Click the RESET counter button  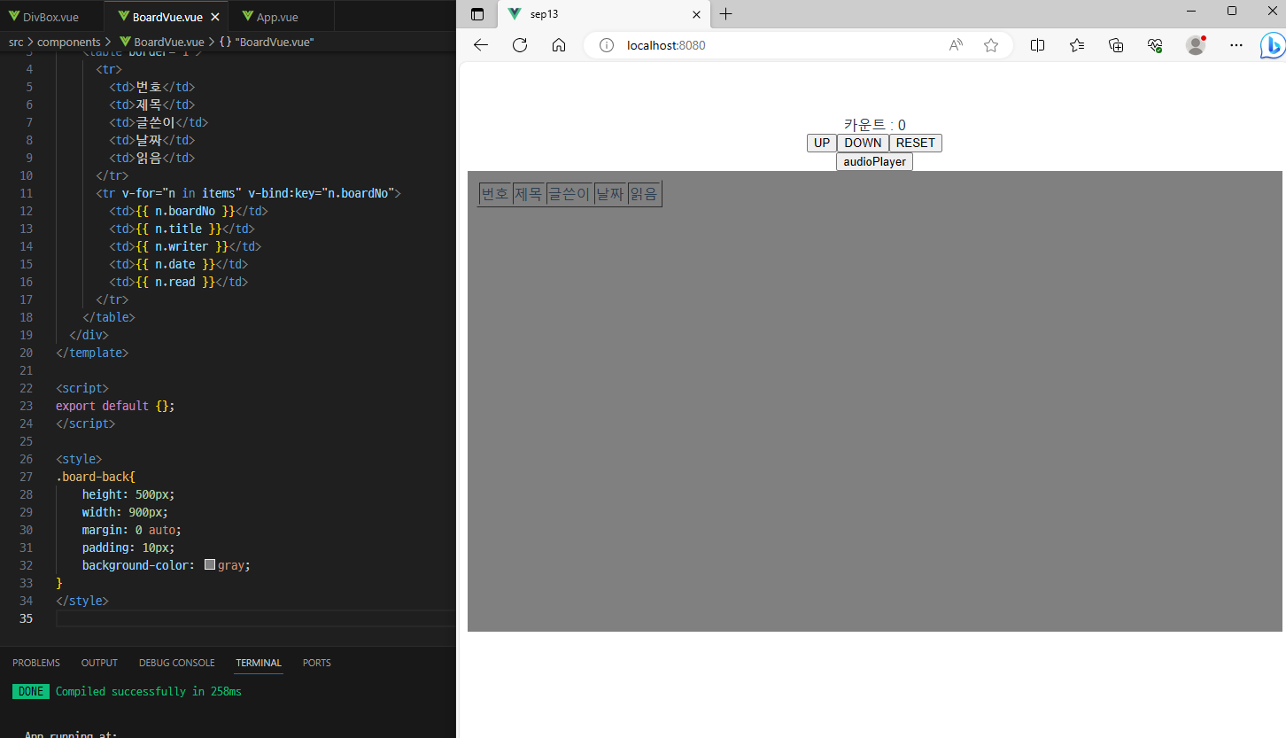pyautogui.click(x=916, y=143)
